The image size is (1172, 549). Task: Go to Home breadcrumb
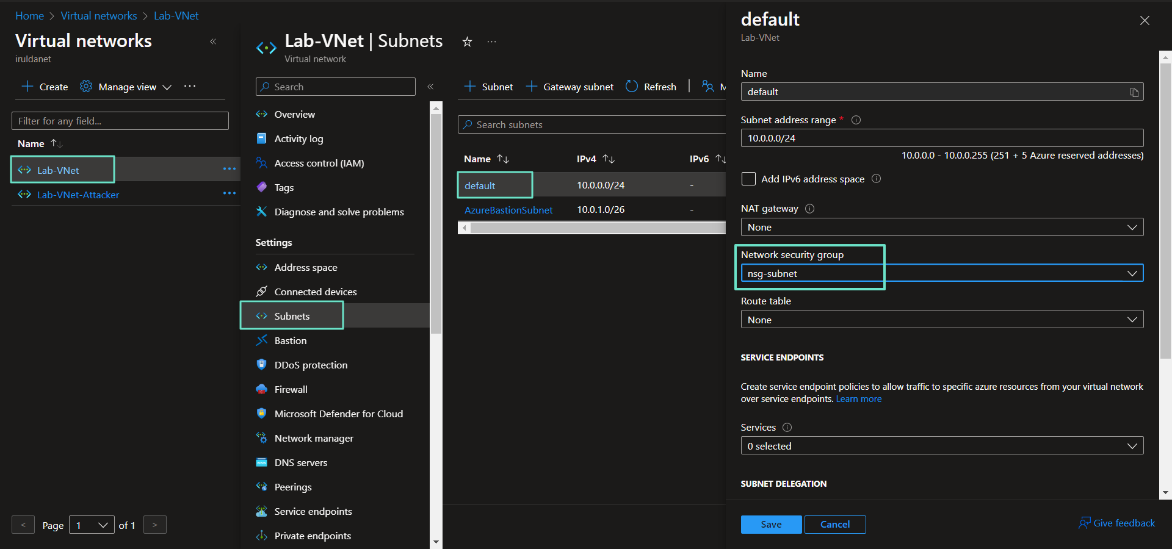(29, 16)
